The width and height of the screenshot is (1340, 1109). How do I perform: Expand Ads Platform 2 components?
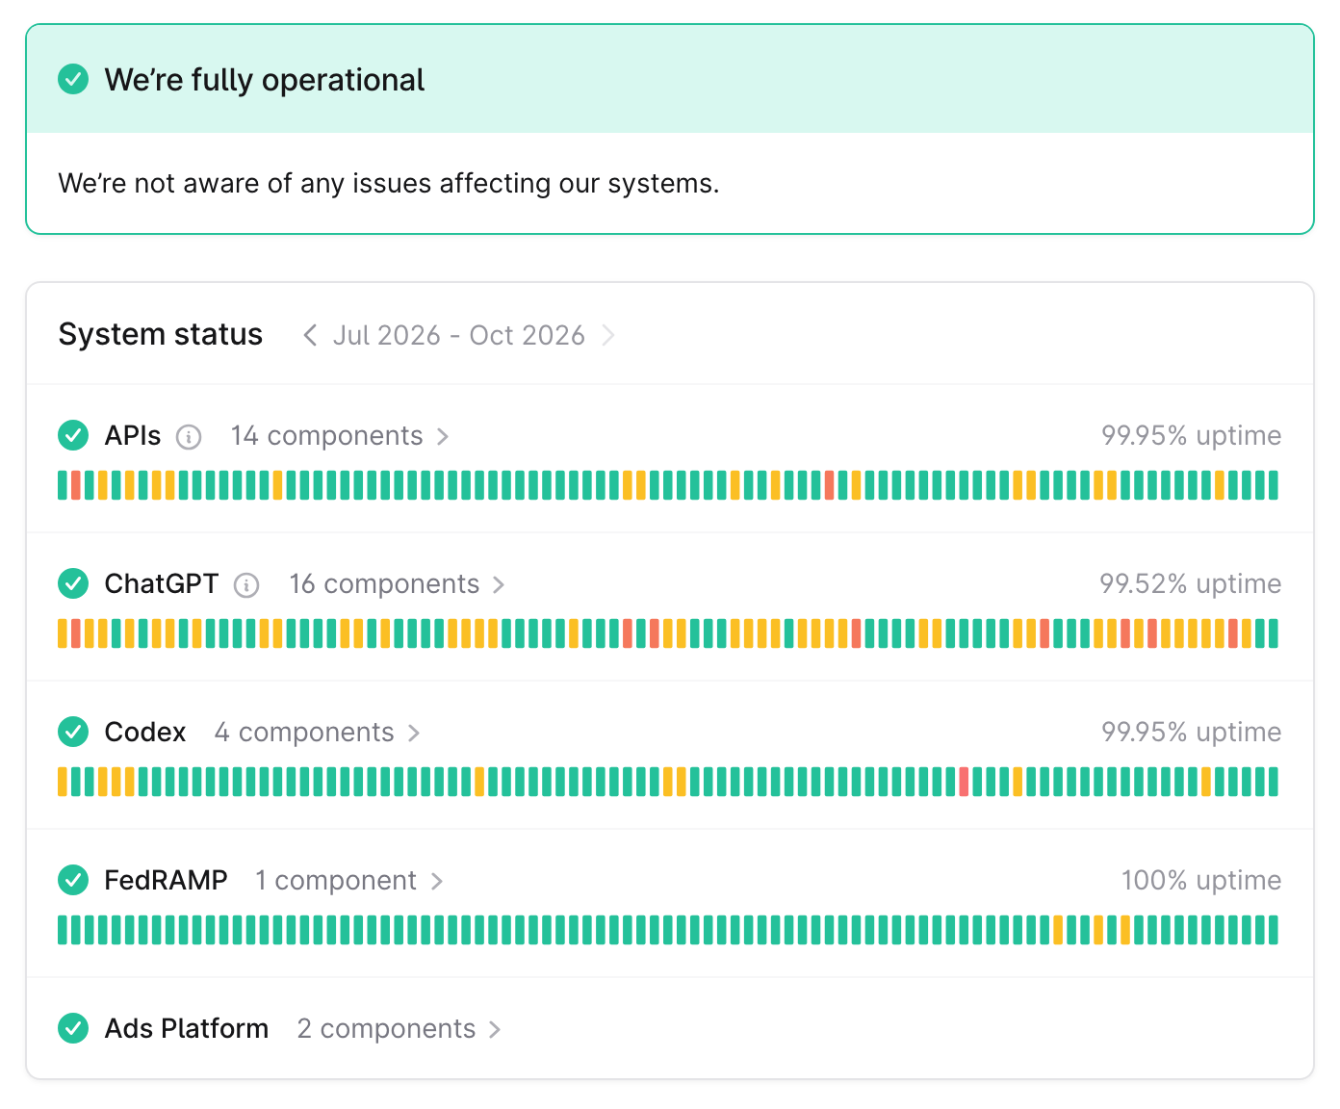(399, 1029)
